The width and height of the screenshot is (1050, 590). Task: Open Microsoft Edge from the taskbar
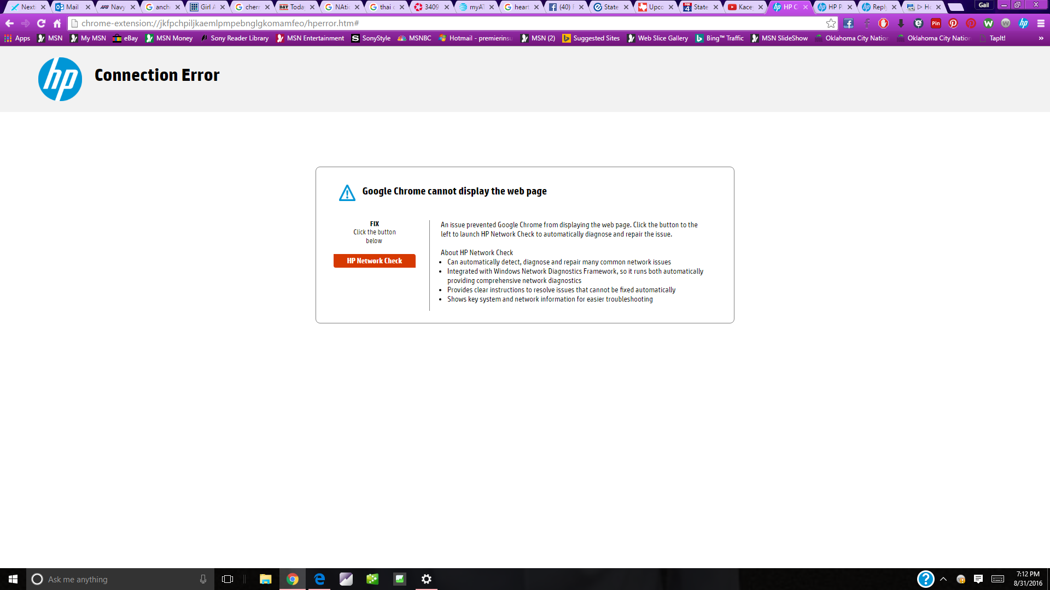[319, 579]
